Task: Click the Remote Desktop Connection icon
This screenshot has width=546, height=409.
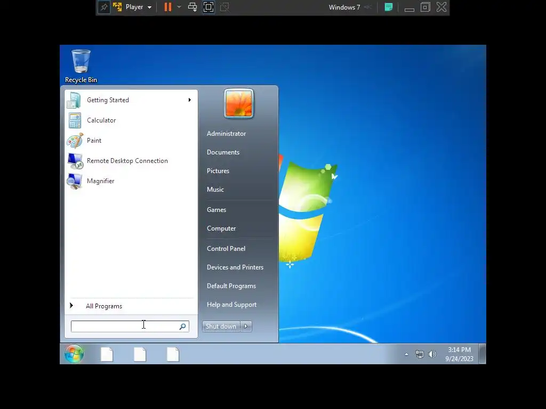Action: [x=75, y=161]
